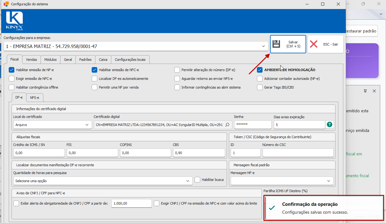Open Quantidade de horas para pesquisa dropdown
This screenshot has width=386, height=223.
[x=103, y=181]
